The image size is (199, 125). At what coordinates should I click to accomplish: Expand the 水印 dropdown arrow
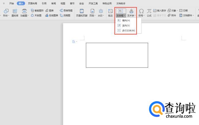click(x=104, y=16)
